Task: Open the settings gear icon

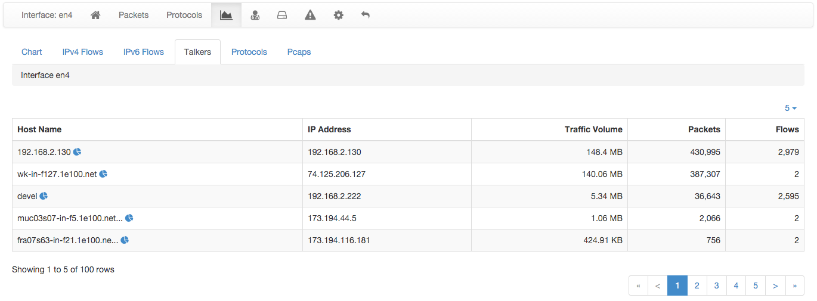Action: pyautogui.click(x=338, y=15)
